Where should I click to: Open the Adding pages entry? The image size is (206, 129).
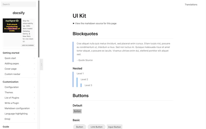pos(12,63)
